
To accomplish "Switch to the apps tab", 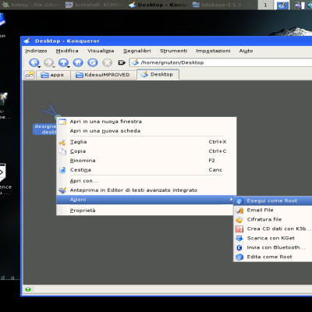I will point(53,75).
